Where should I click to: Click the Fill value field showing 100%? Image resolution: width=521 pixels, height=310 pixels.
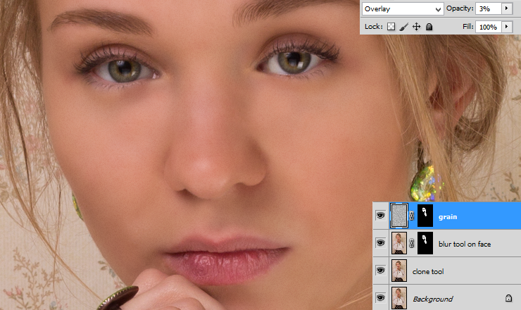click(488, 27)
